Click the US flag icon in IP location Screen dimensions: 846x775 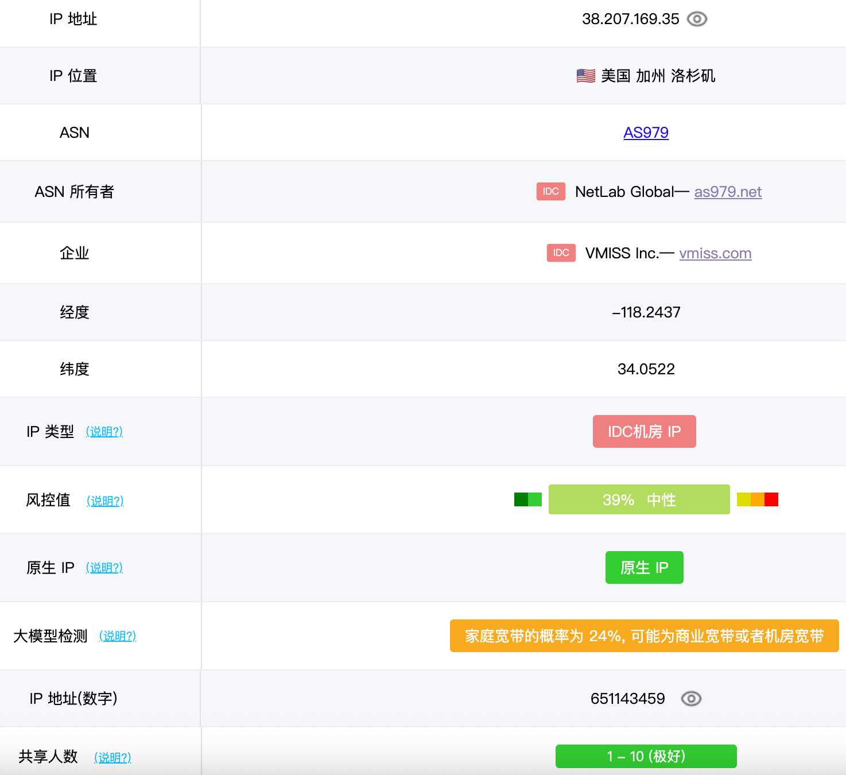click(x=585, y=76)
